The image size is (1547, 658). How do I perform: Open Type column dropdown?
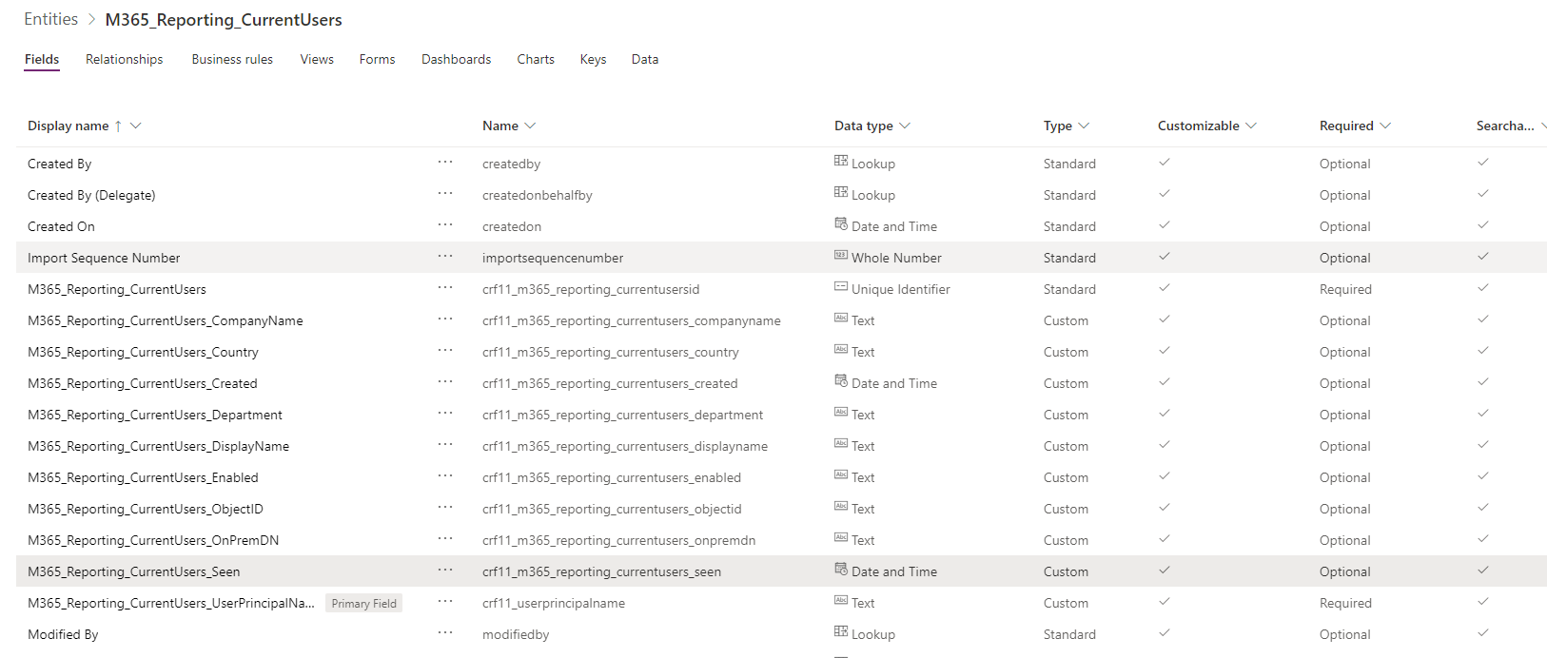click(1084, 126)
